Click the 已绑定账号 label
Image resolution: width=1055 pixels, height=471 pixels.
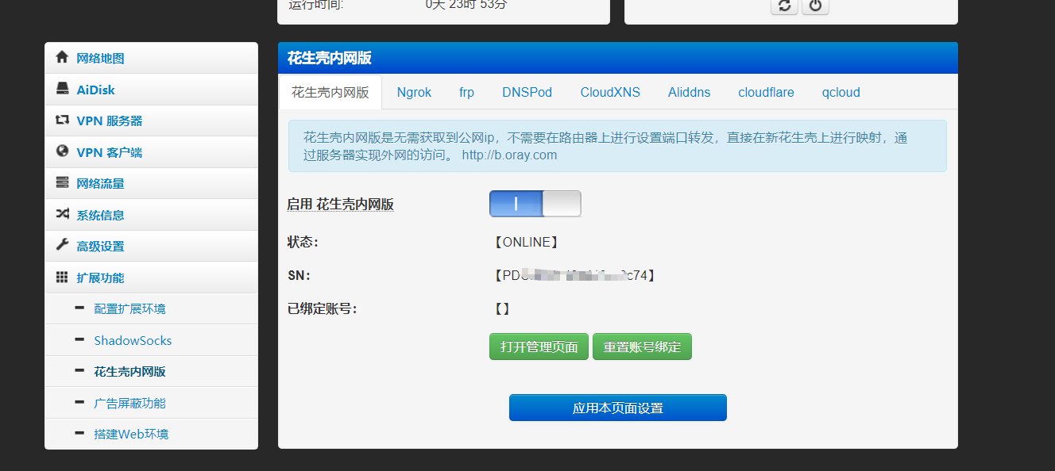pos(322,308)
